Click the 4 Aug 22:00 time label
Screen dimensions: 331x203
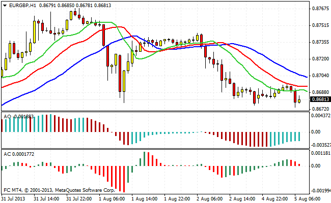(275, 199)
